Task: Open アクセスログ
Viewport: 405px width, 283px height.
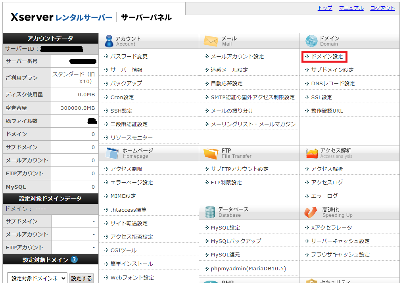Action: (327, 182)
